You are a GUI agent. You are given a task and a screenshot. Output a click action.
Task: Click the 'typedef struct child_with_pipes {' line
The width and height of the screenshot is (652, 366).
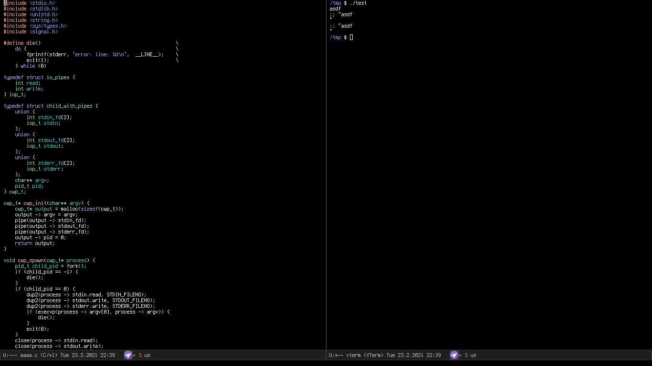[x=51, y=106]
